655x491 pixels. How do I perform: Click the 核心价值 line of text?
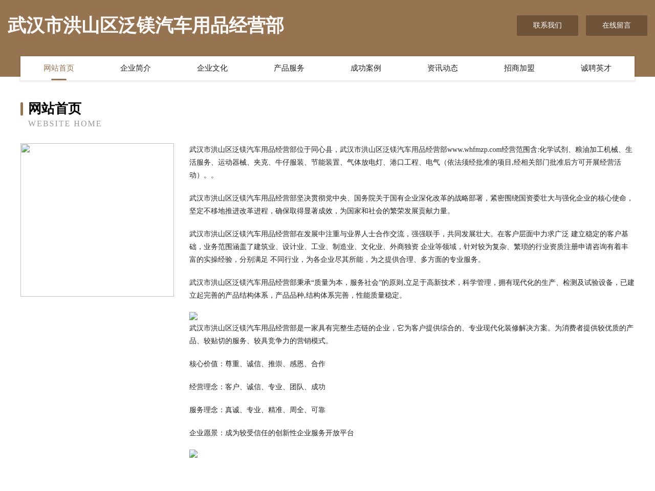[257, 364]
